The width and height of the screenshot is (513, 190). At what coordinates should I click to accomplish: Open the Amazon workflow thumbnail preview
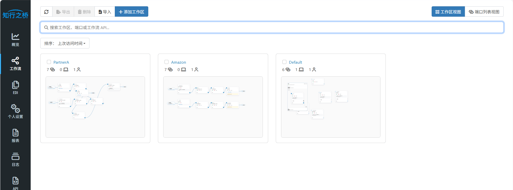coord(213,107)
